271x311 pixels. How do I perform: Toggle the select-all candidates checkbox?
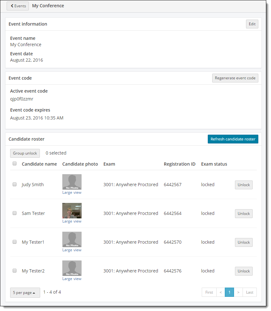(x=15, y=164)
